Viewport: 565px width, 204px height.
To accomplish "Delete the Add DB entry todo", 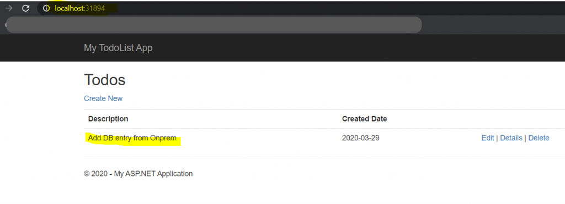I will coord(539,138).
